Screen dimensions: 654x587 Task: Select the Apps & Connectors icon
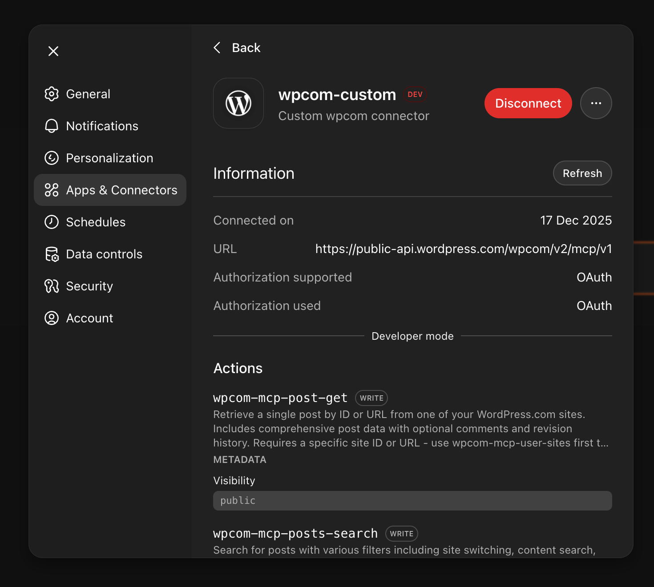click(x=52, y=190)
